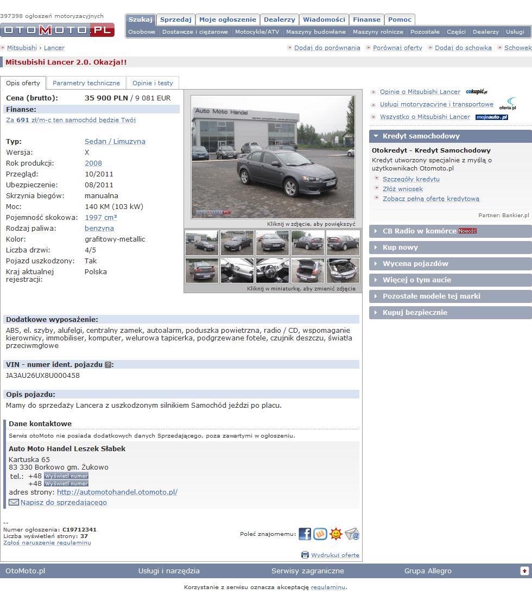The width and height of the screenshot is (532, 601).
Task: Share via the orange Wykop icon
Action: point(320,534)
